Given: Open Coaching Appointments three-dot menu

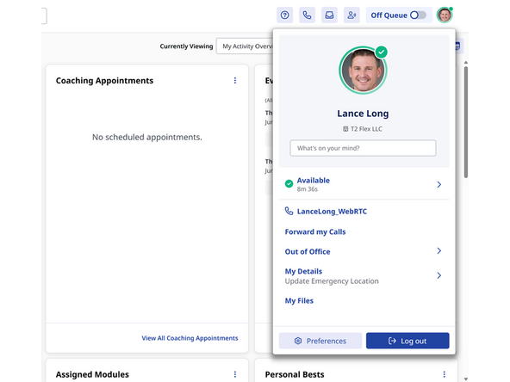Looking at the screenshot, I should (x=235, y=81).
